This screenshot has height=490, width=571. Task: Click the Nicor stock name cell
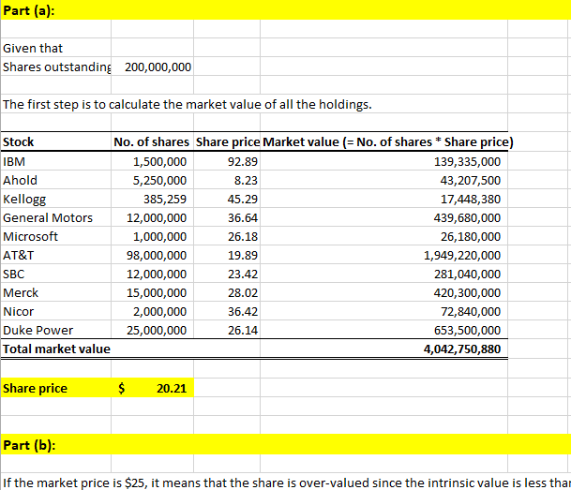pyautogui.click(x=19, y=311)
